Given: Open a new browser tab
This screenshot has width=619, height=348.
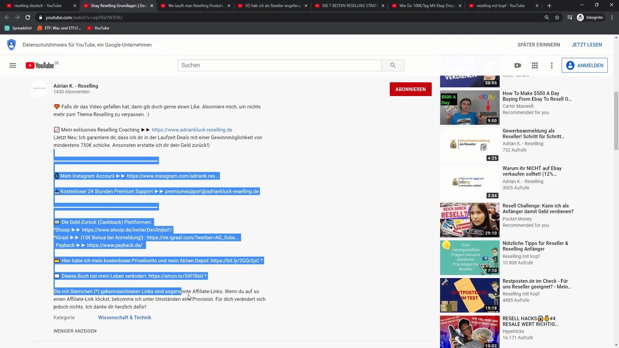Looking at the screenshot, I should (549, 5).
